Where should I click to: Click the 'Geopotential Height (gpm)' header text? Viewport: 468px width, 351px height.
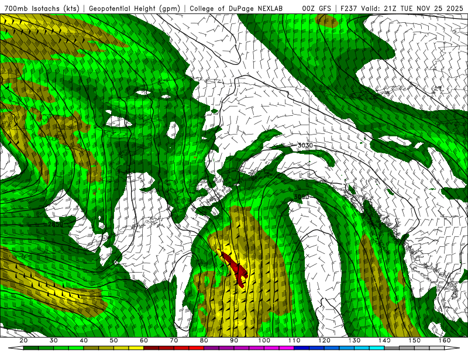[135, 8]
